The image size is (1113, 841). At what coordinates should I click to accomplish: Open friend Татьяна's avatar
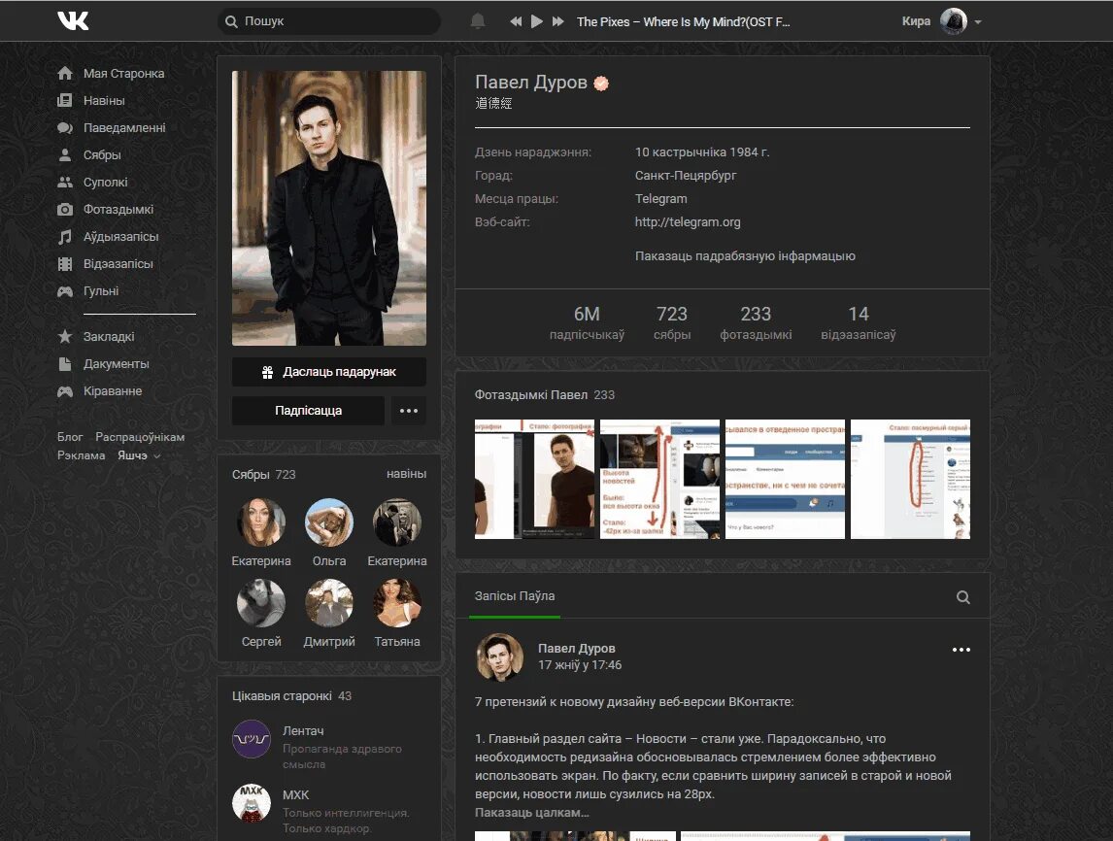point(397,603)
